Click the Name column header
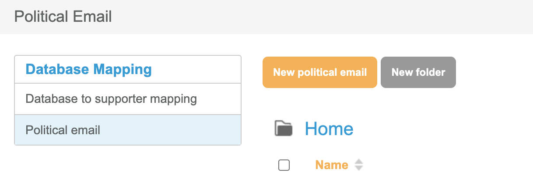The image size is (533, 183). tap(332, 165)
